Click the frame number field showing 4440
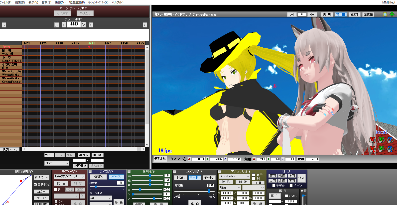 tap(74, 24)
